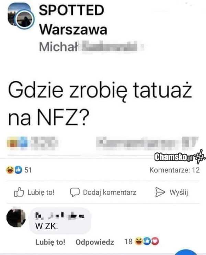Click the thumbs-up Lubię to! icon
The width and height of the screenshot is (206, 255).
click(19, 192)
